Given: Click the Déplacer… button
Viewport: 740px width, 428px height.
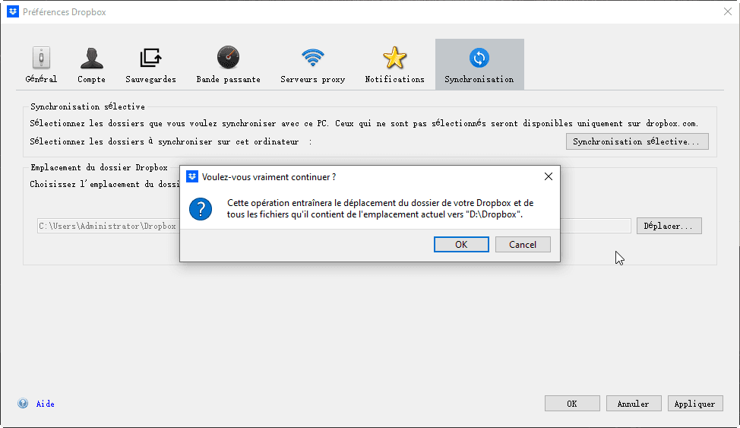Looking at the screenshot, I should (x=669, y=226).
